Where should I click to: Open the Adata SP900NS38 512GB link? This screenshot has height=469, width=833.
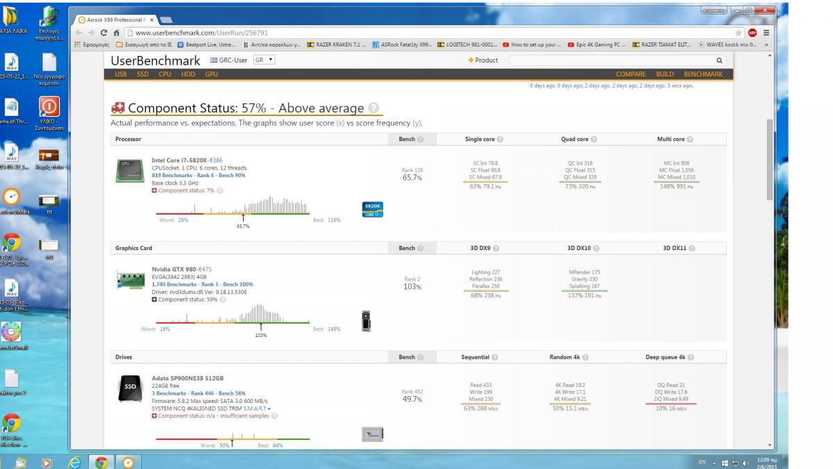[187, 379]
